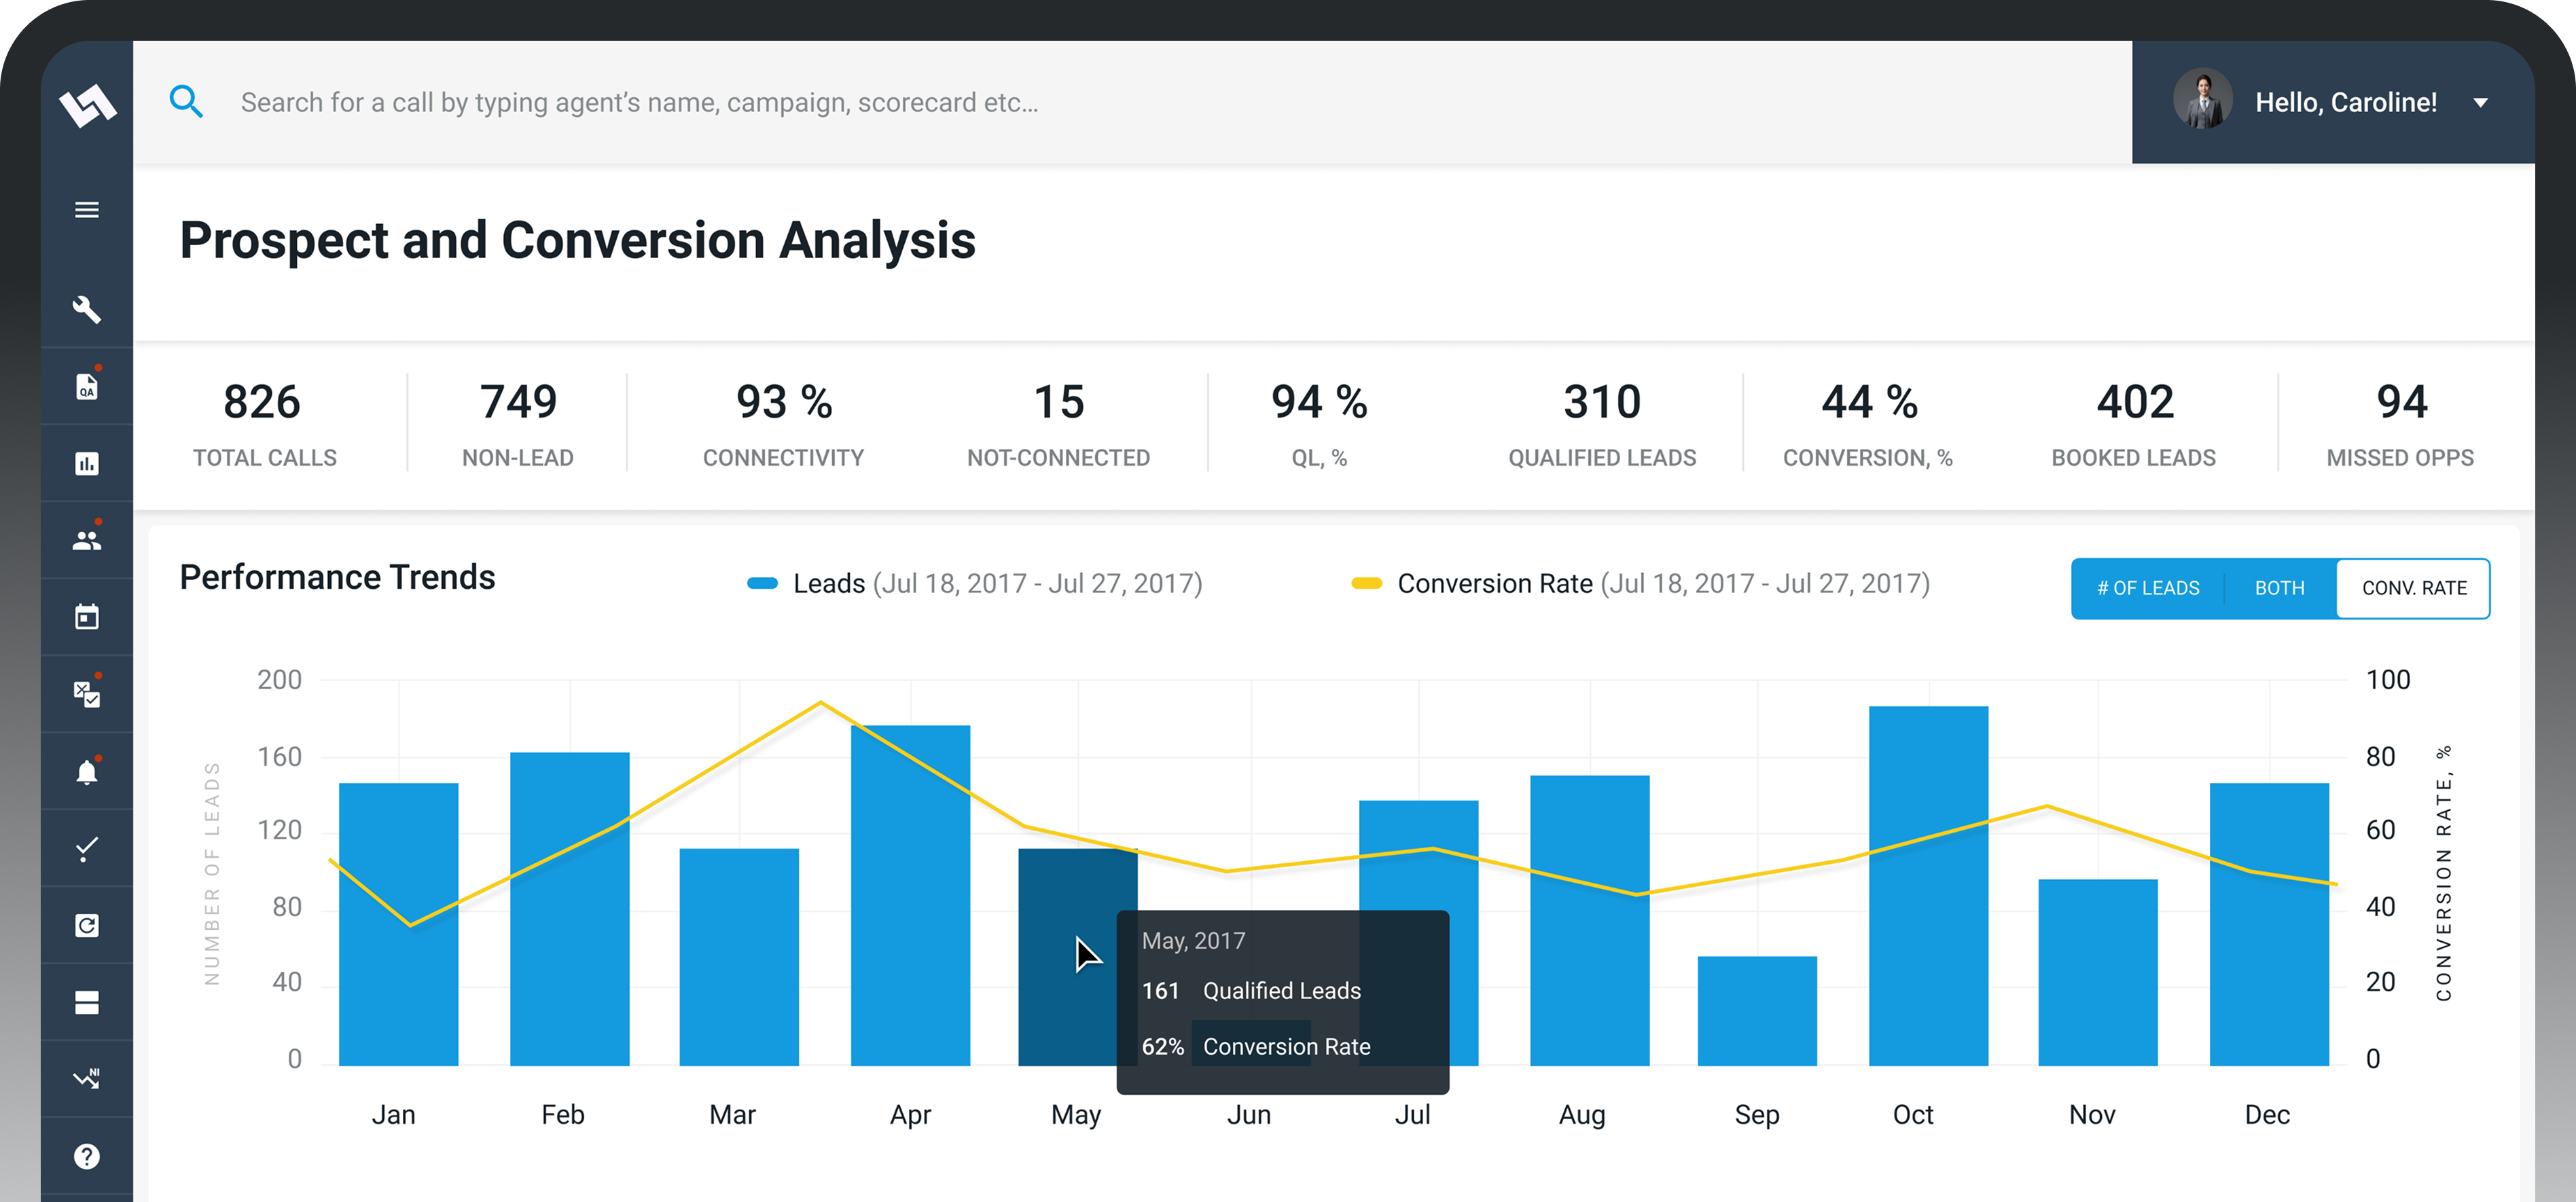Image resolution: width=2576 pixels, height=1202 pixels.
Task: Click the search magnifier icon
Action: (x=186, y=101)
